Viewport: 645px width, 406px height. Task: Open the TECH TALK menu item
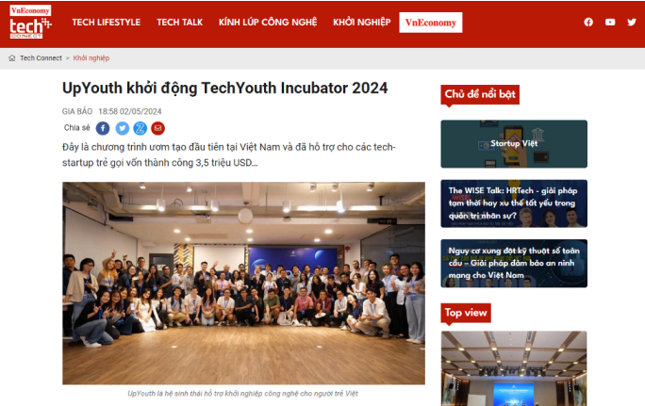(180, 23)
